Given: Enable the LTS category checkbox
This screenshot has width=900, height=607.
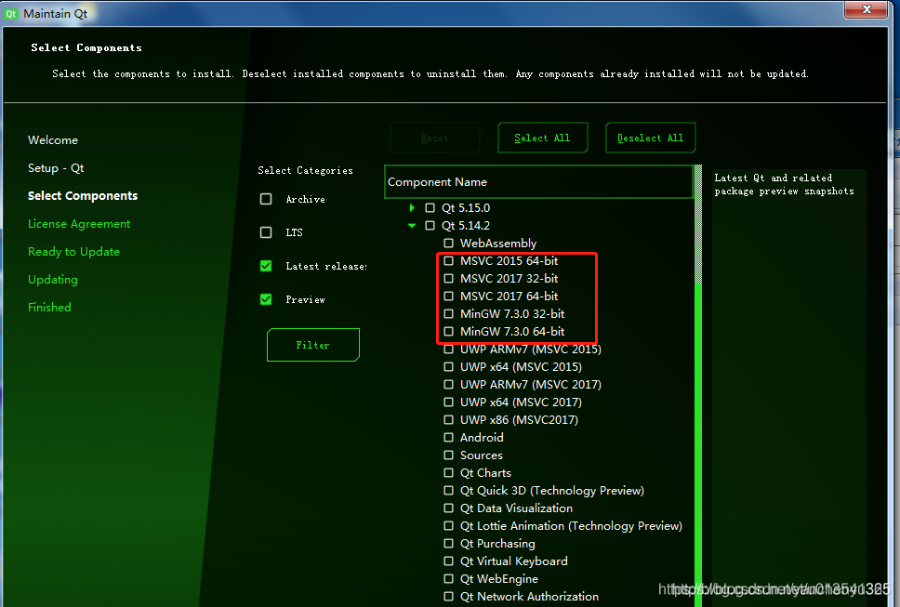Looking at the screenshot, I should coord(266,232).
